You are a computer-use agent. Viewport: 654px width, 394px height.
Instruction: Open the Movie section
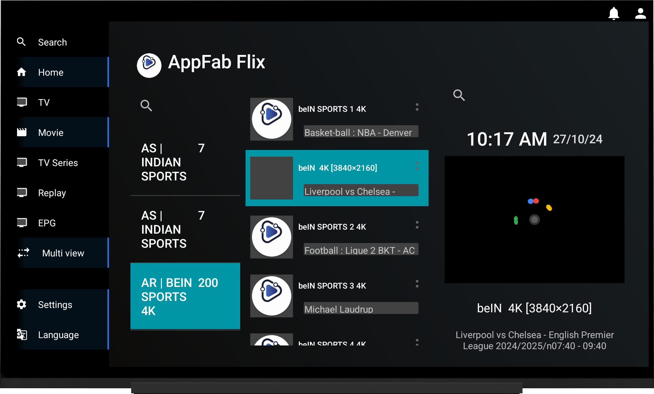(63, 132)
